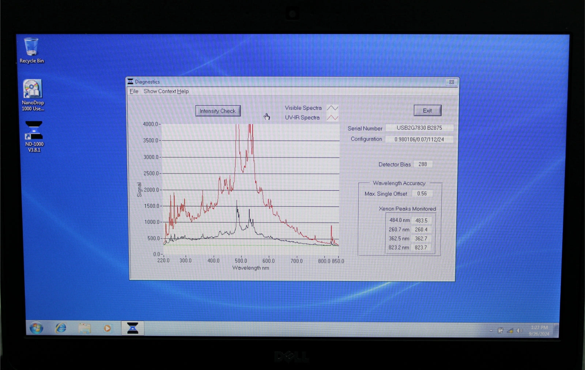Open the NanoDrop 1000 User manual shortcut

(33, 95)
